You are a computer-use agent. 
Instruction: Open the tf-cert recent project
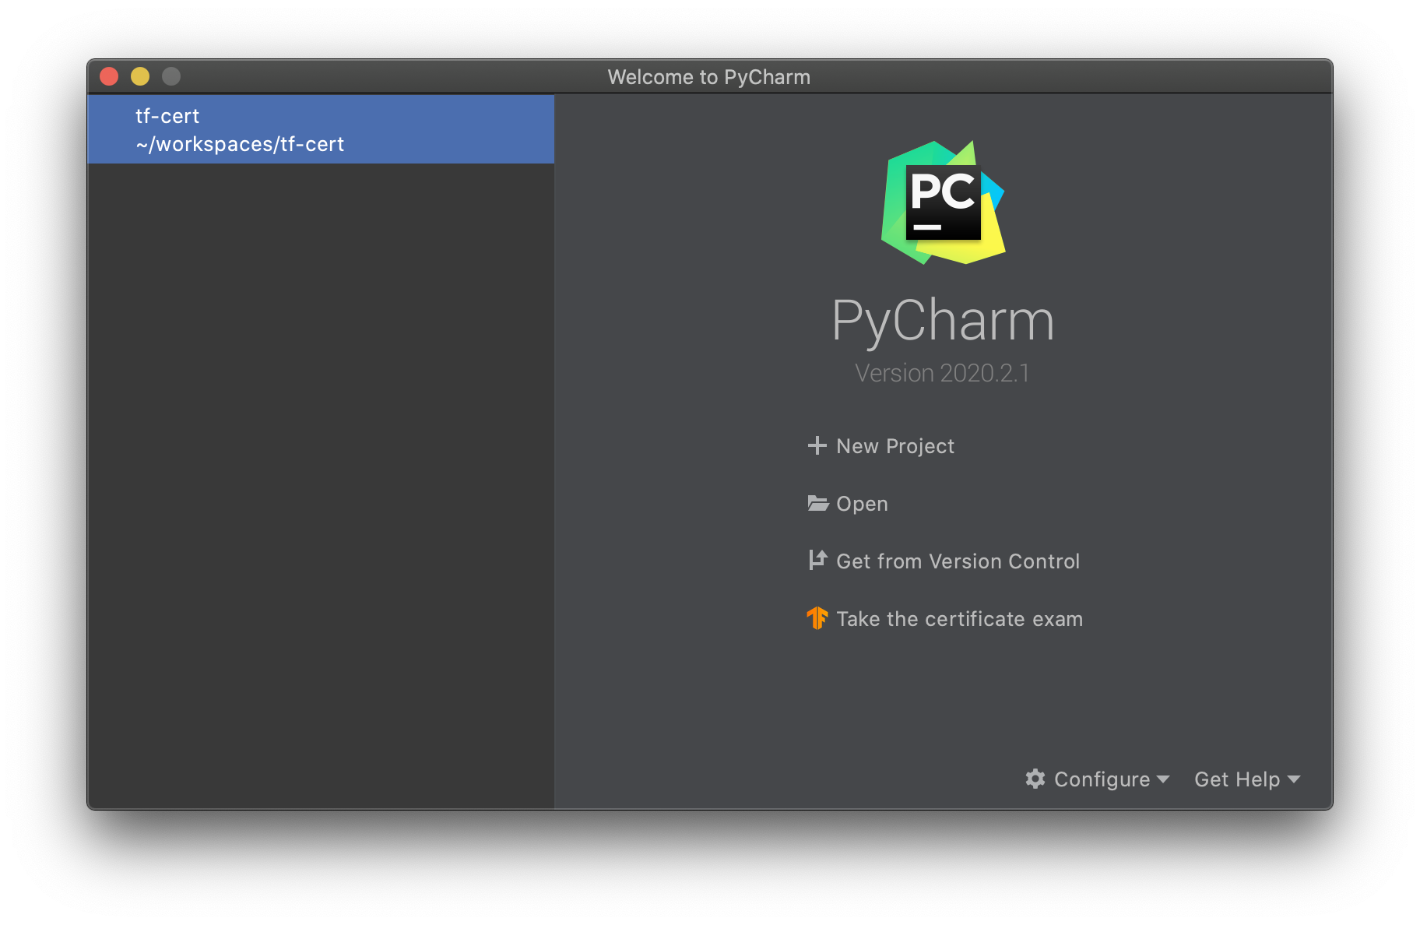[321, 129]
